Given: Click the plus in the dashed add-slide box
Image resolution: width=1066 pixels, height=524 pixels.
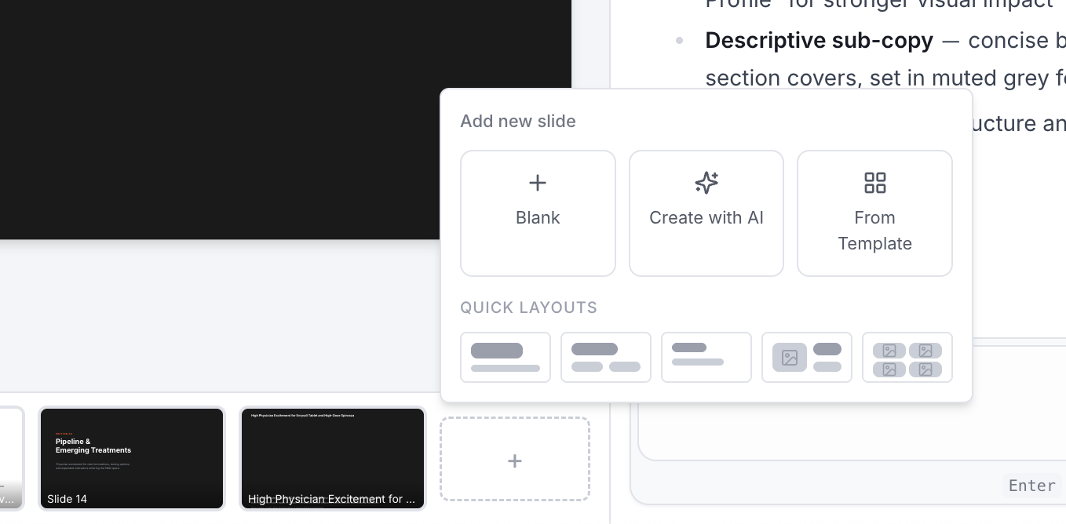Looking at the screenshot, I should pos(515,460).
